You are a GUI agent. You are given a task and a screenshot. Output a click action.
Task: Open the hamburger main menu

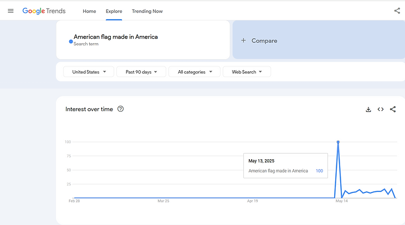[11, 11]
